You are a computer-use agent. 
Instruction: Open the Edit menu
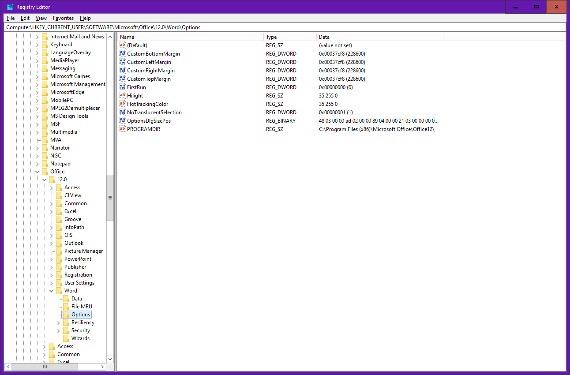click(x=25, y=18)
